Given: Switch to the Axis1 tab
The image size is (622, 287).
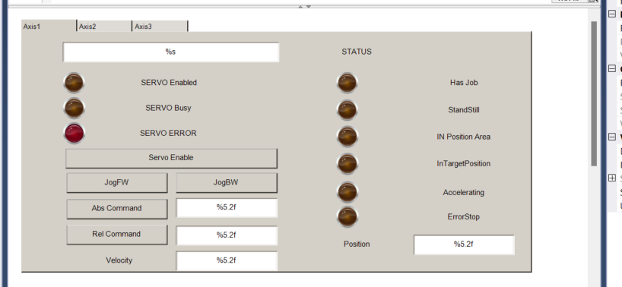Looking at the screenshot, I should [49, 26].
